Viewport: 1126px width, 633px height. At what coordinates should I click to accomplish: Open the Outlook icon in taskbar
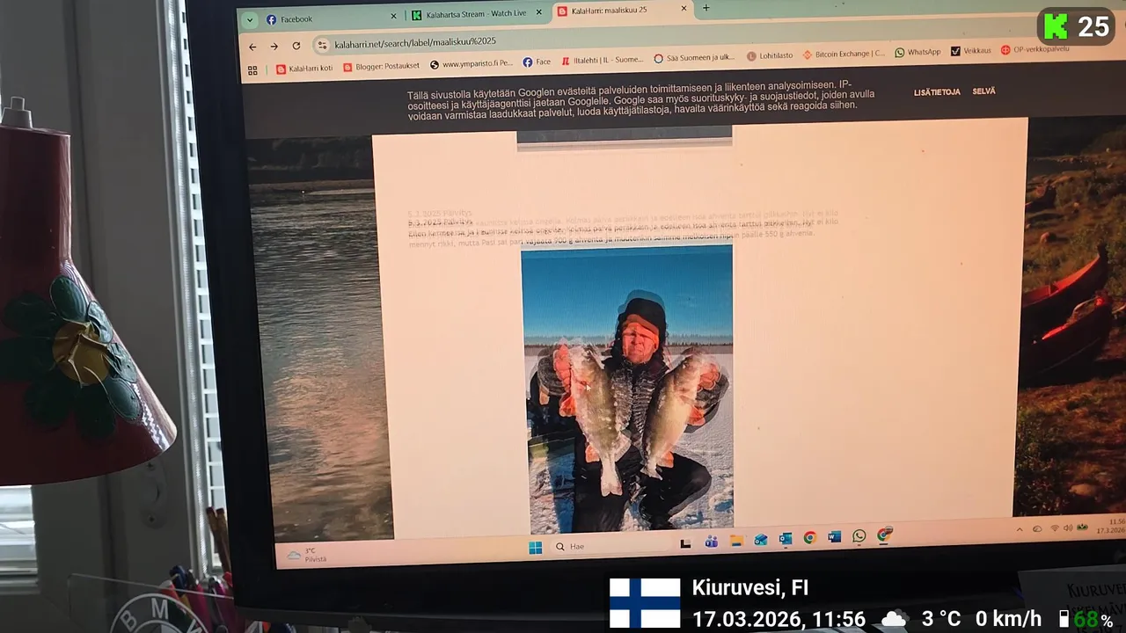786,538
